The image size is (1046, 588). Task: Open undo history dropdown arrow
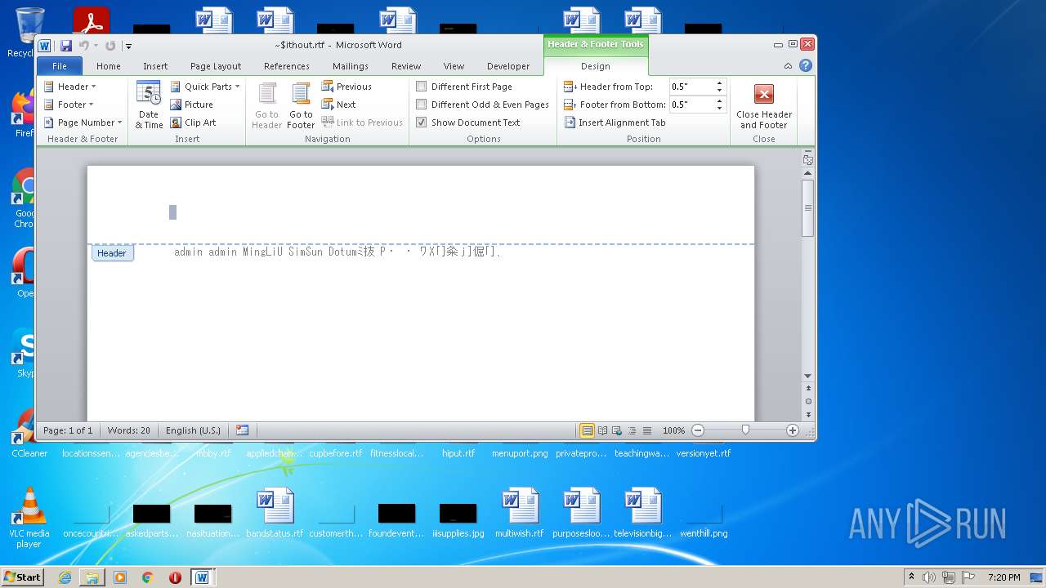pos(96,46)
